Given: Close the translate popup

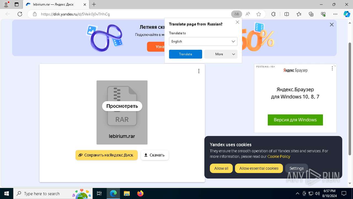Looking at the screenshot, I should (237, 22).
